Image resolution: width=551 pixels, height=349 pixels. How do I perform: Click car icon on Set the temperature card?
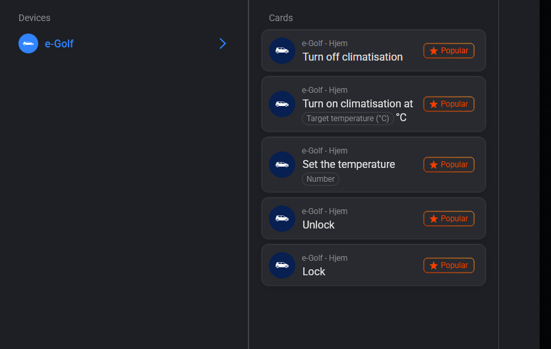point(282,165)
